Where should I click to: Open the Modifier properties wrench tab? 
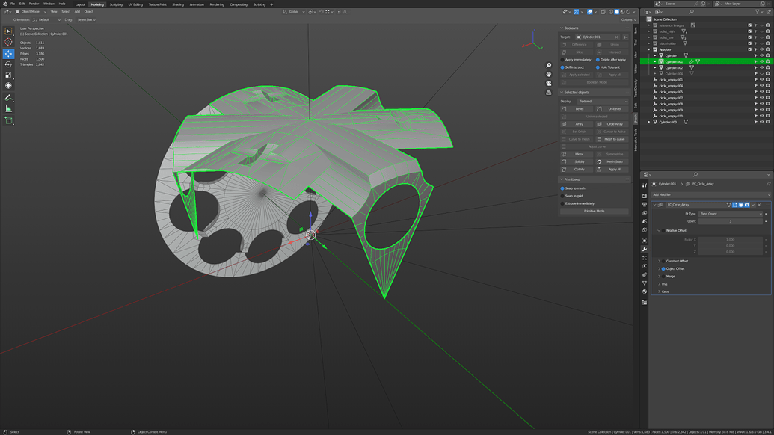point(644,249)
